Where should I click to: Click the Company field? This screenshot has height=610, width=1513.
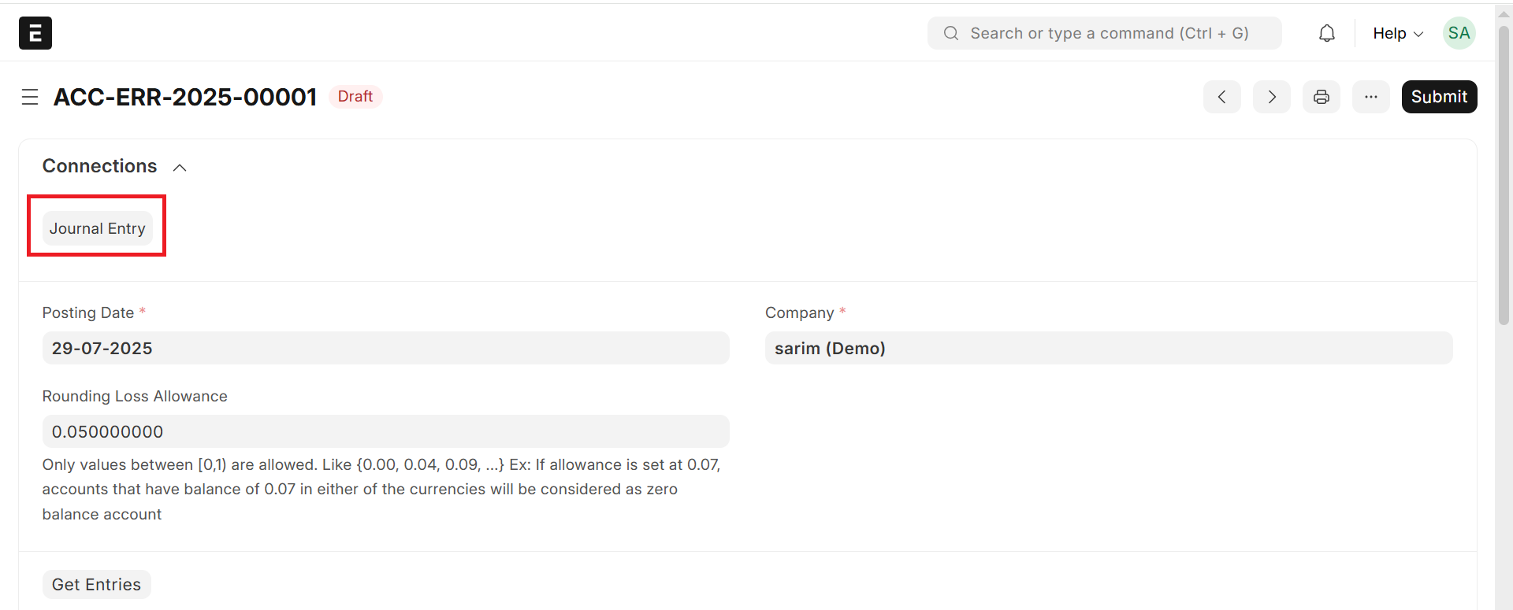[x=1108, y=348]
